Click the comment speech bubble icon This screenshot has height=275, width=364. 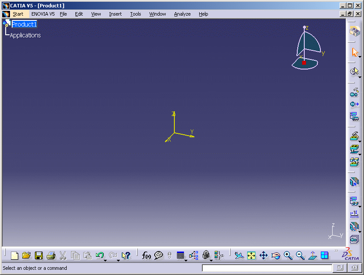pos(159,255)
